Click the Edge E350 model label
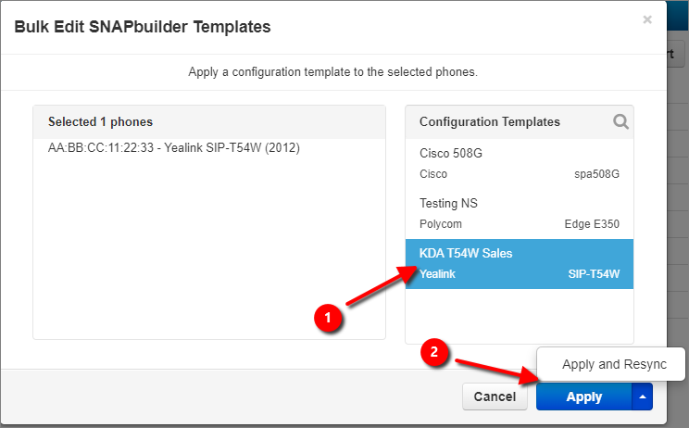This screenshot has width=689, height=428. tap(592, 224)
